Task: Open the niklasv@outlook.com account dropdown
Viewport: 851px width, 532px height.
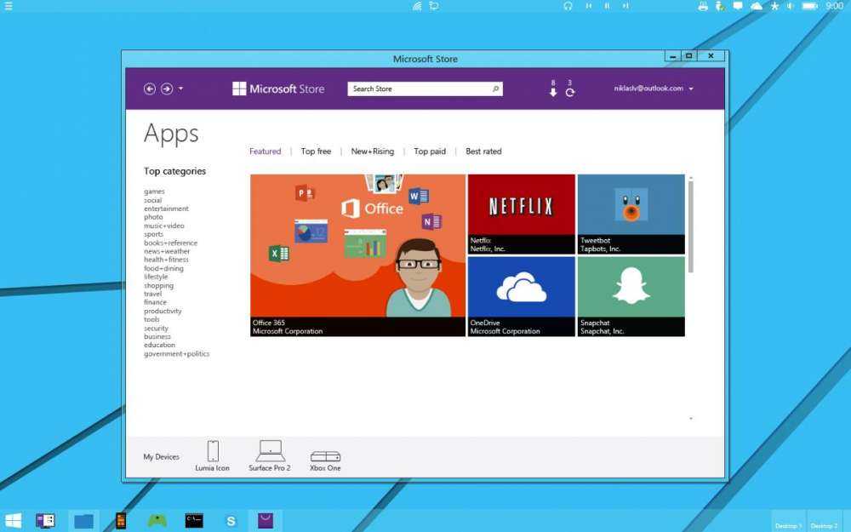Action: coord(654,89)
